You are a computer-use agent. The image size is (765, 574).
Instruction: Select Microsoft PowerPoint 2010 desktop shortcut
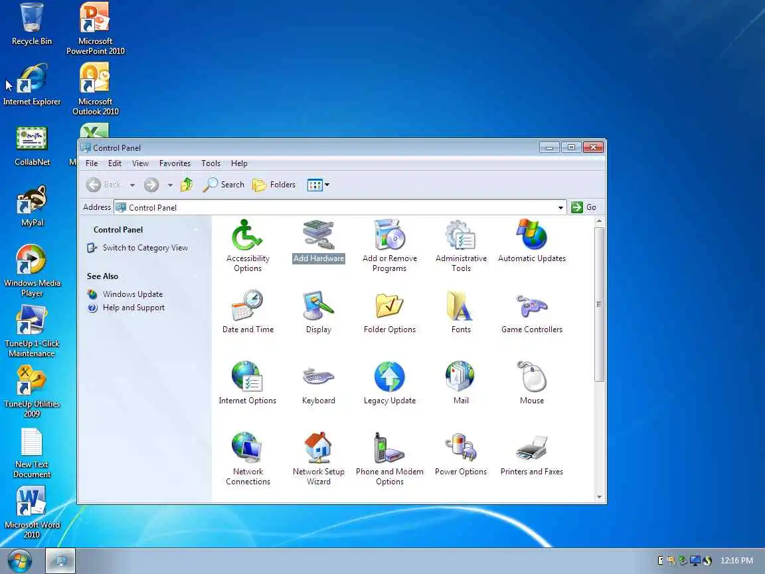tap(95, 29)
